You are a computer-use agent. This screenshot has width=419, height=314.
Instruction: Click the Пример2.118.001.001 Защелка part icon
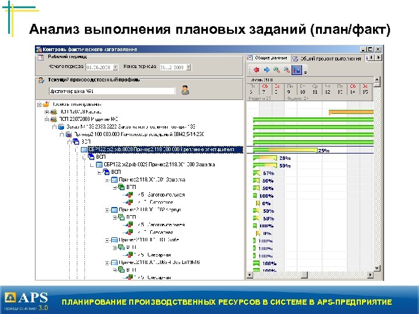pos(114,180)
